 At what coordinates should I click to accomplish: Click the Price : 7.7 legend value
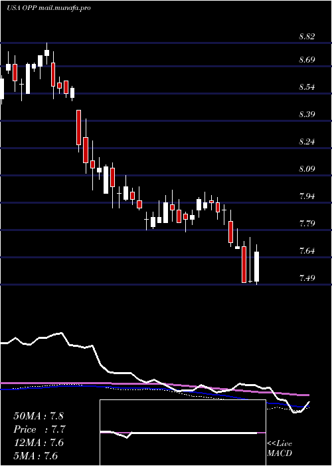pyautogui.click(x=39, y=429)
